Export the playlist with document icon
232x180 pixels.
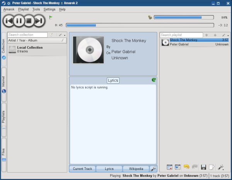tap(212, 167)
